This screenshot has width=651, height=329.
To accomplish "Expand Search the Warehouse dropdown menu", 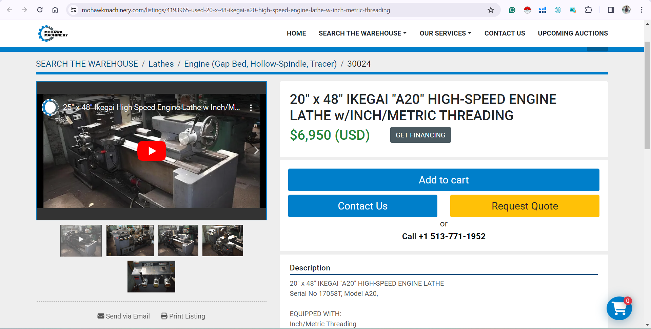I will 362,33.
